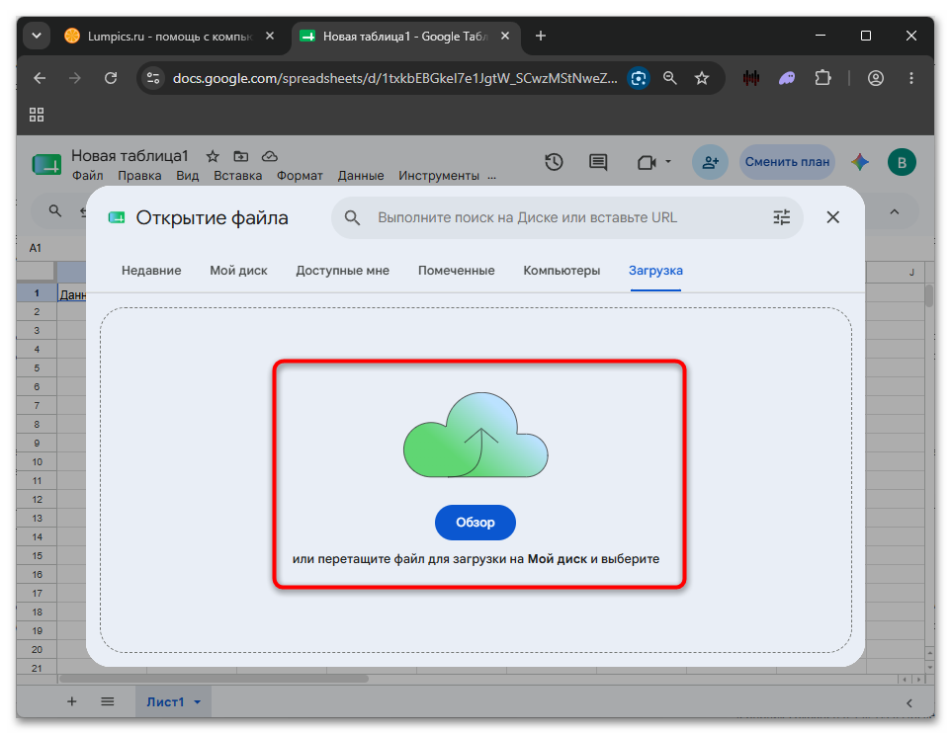Click the Сменить план button
Screen dimensions: 951x734
tap(787, 162)
